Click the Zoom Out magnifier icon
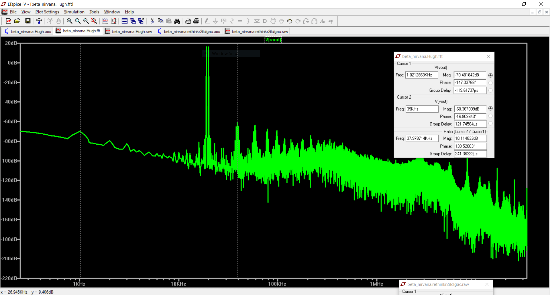550x295 pixels. coord(86,21)
